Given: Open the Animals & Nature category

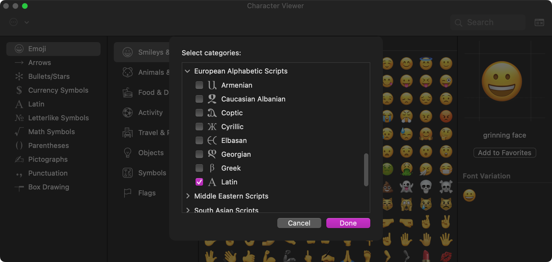Looking at the screenshot, I should (x=128, y=72).
